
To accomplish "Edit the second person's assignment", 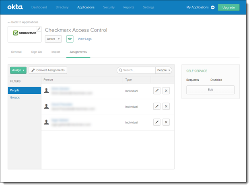I will coord(157,106).
